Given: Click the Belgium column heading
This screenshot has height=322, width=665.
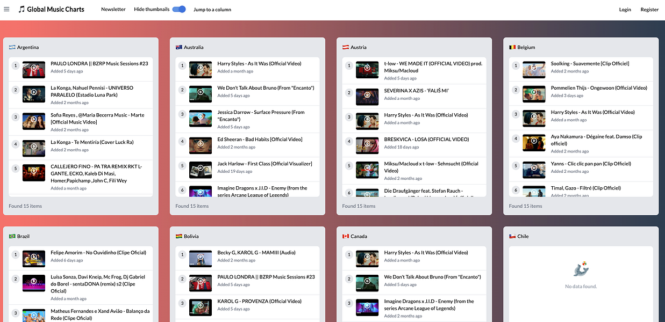Looking at the screenshot, I should 526,47.
